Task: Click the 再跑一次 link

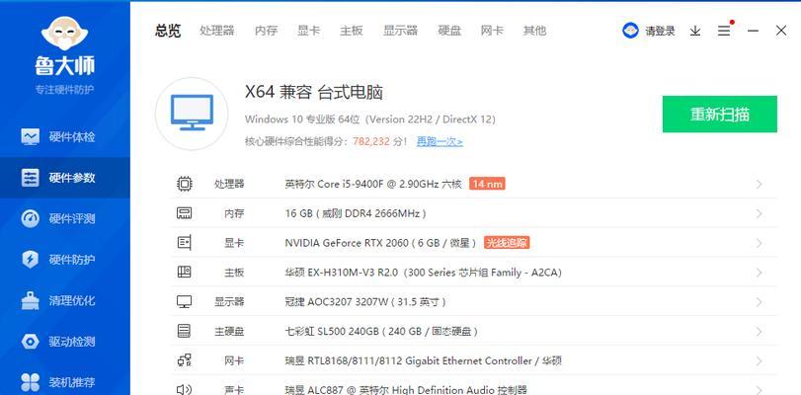Action: 440,141
